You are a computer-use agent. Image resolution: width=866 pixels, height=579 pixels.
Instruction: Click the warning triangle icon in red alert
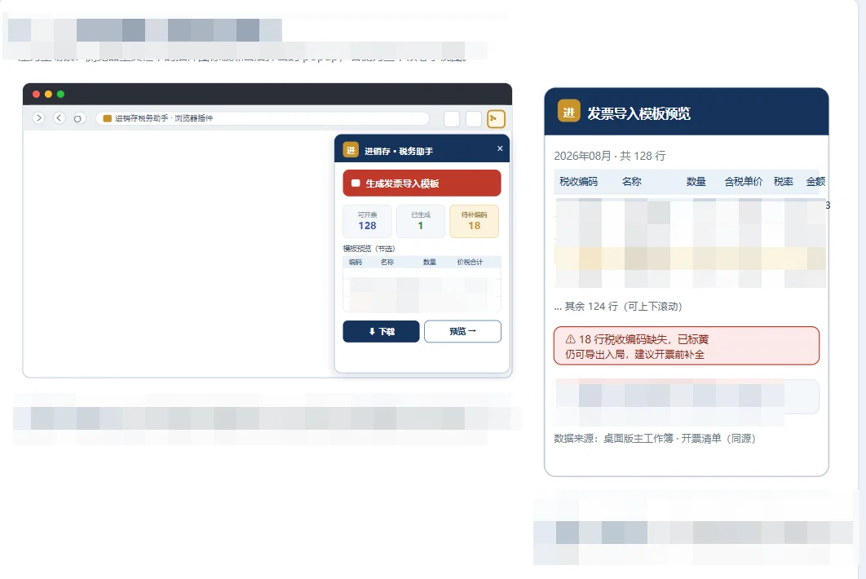(x=571, y=339)
